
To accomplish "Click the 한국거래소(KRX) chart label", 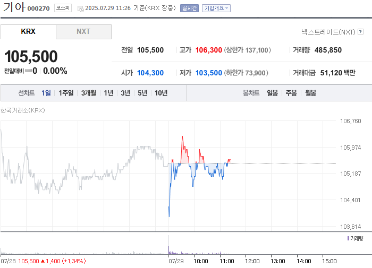I will point(22,110).
